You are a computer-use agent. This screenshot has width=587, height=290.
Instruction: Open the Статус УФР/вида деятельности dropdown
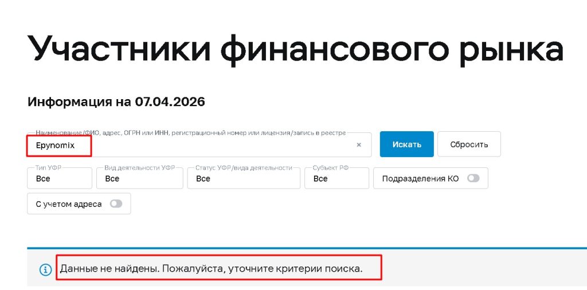pyautogui.click(x=244, y=178)
